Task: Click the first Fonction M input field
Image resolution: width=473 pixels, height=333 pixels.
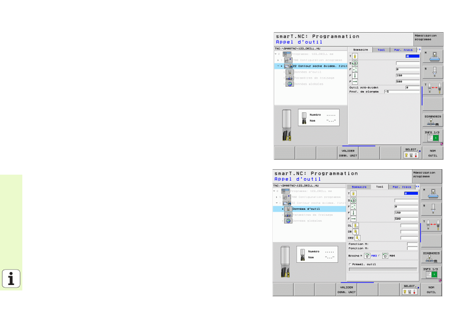Action: 413,244
